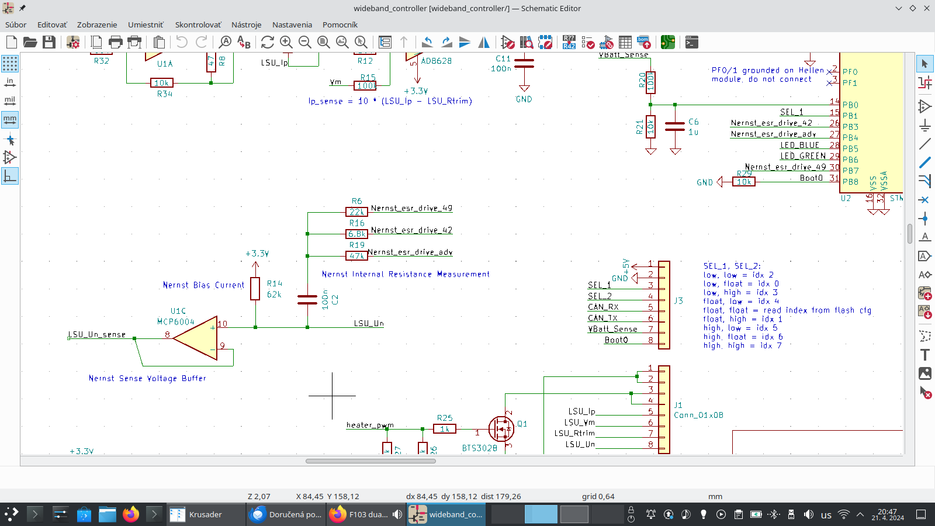935x526 pixels.
Task: Open the print dialog
Action: (116, 42)
